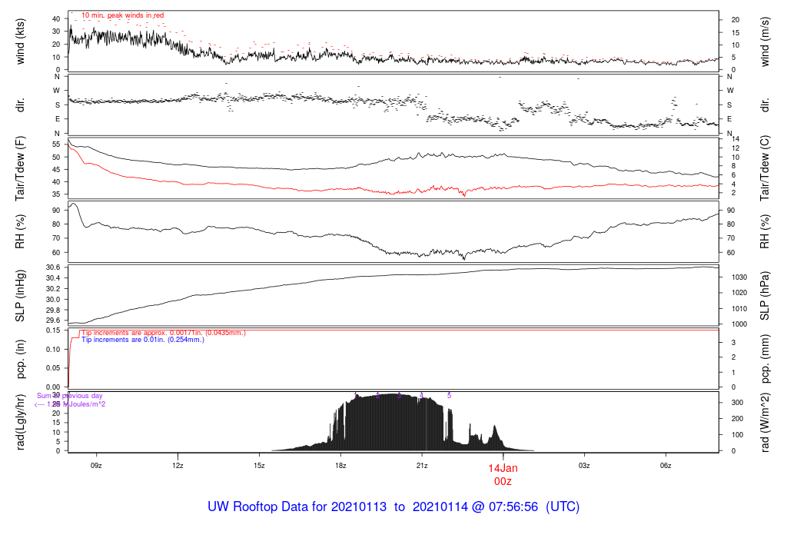The image size is (787, 538).
Task: Select the purple "Sum of previous day" label
Action: [70, 396]
